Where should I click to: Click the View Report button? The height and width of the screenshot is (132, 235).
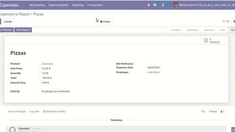pyautogui.click(x=23, y=30)
